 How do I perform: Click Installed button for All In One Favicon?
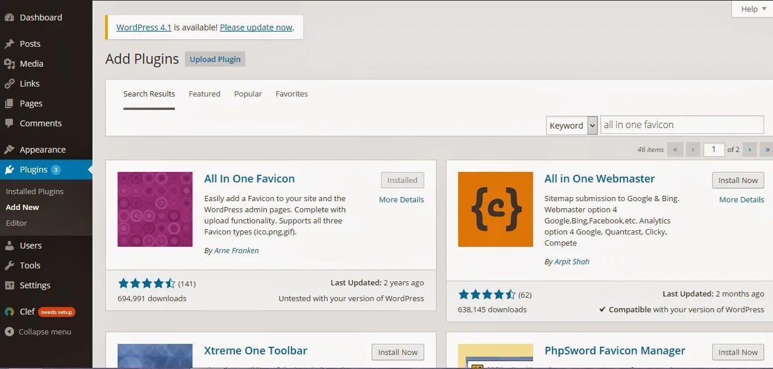pos(403,180)
